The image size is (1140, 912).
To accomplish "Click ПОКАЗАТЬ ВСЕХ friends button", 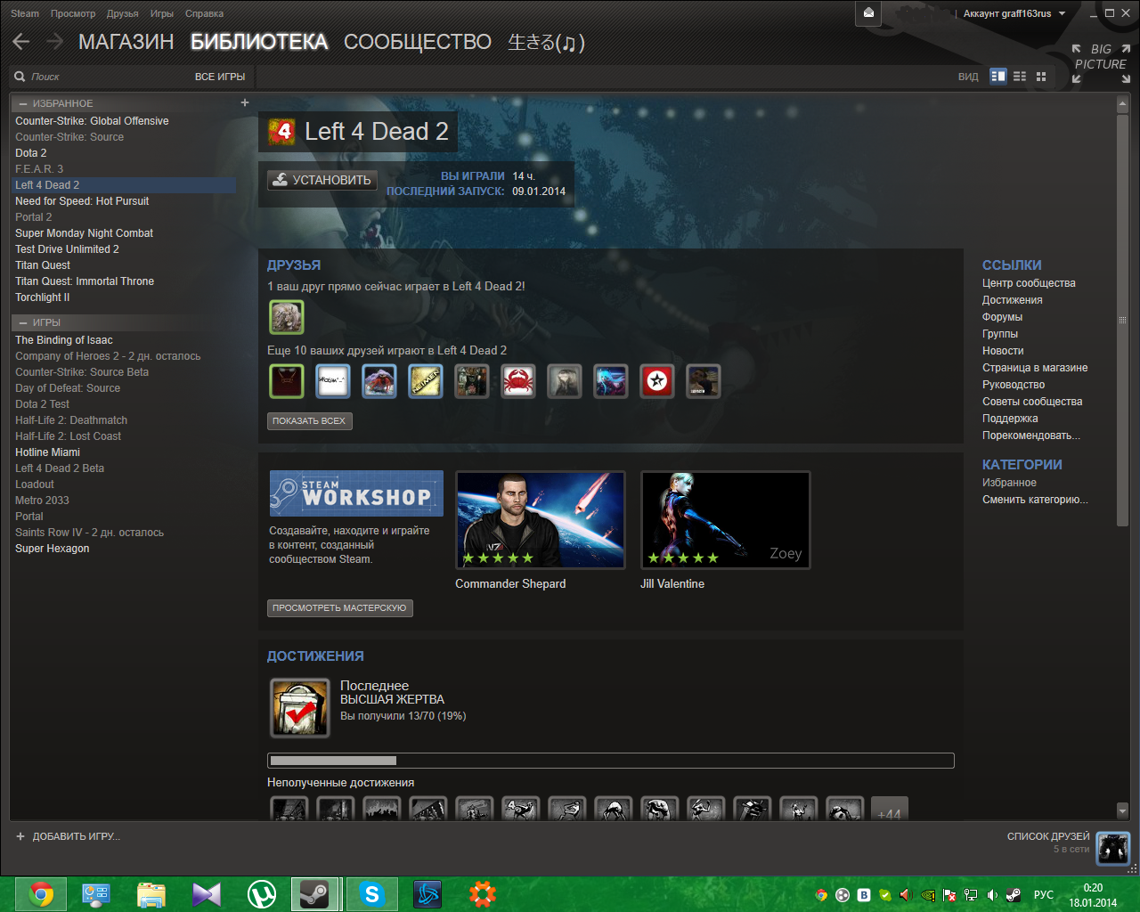I will (x=309, y=421).
